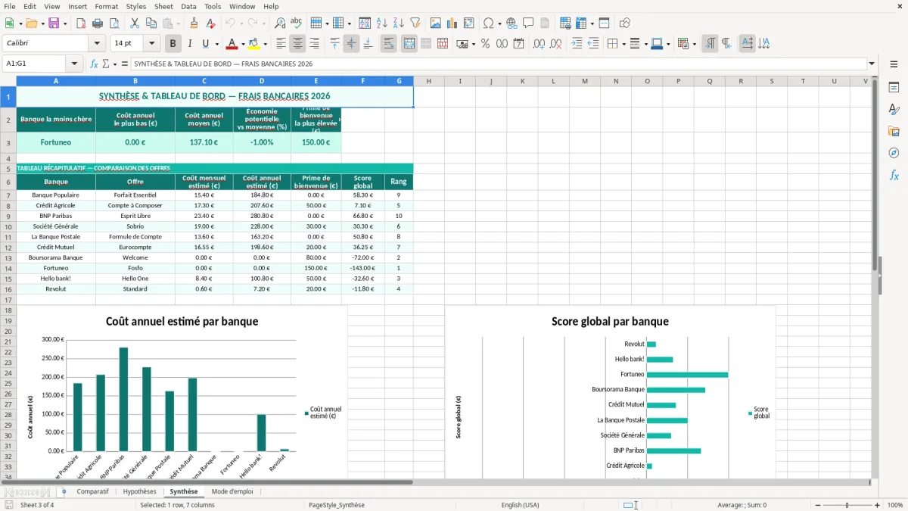
Task: Open the Export as PDF tool
Action: [x=81, y=23]
